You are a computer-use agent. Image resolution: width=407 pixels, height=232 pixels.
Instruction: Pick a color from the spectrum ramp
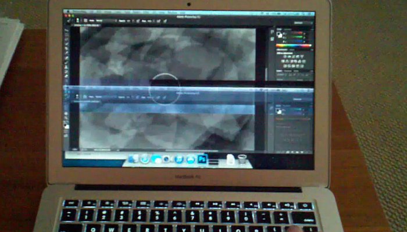[x=294, y=45]
